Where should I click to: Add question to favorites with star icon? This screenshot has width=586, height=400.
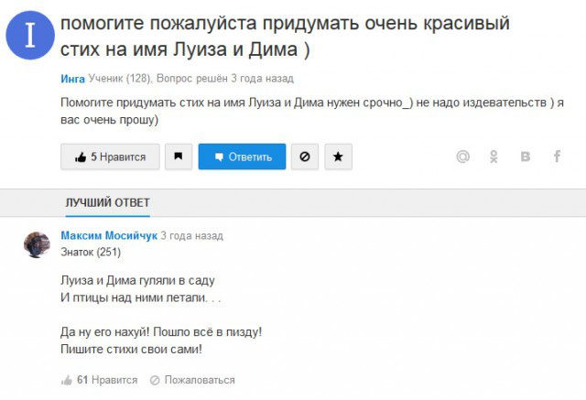coord(337,157)
